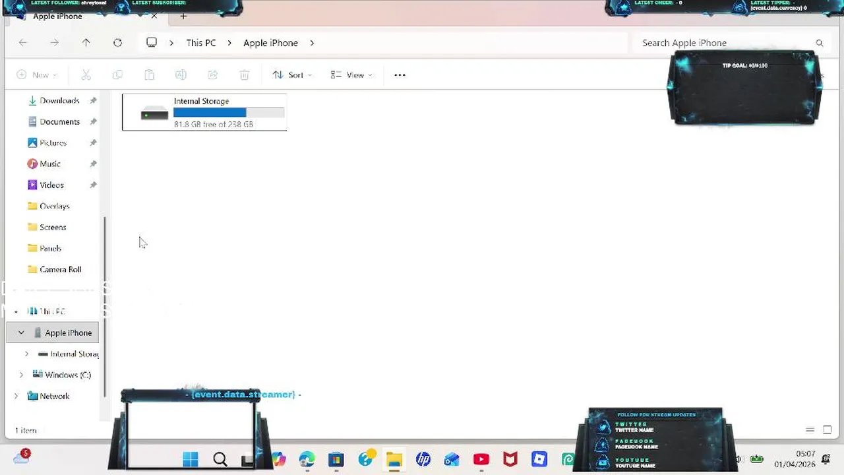Select the Internal Storage capacity bar
The image size is (844, 475).
coord(229,113)
